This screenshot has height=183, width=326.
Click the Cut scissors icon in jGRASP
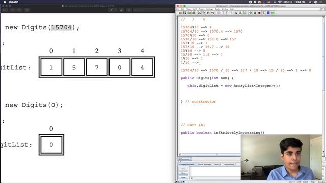tap(199, 13)
